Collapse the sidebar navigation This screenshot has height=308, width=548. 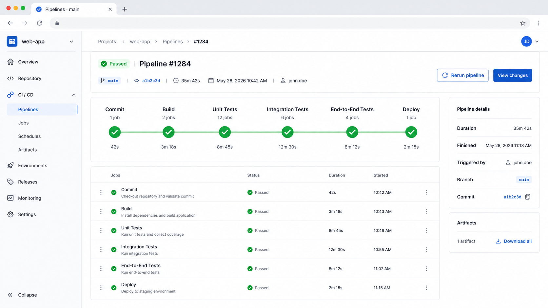point(22,295)
